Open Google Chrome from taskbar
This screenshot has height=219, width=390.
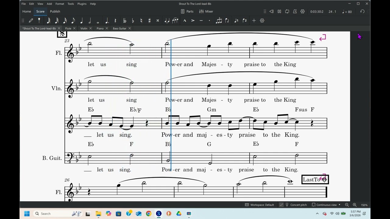click(x=148, y=214)
